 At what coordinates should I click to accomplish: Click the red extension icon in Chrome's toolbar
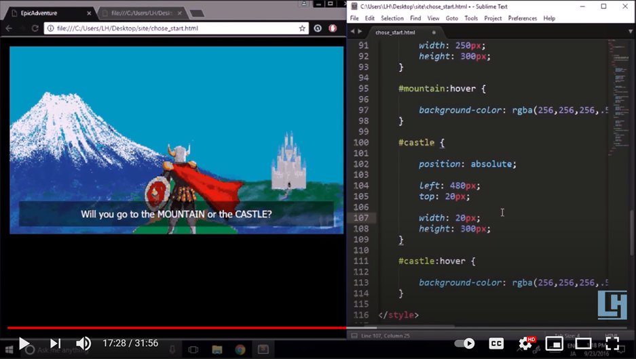333,28
